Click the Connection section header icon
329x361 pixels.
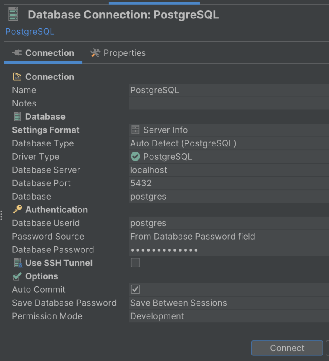click(17, 77)
